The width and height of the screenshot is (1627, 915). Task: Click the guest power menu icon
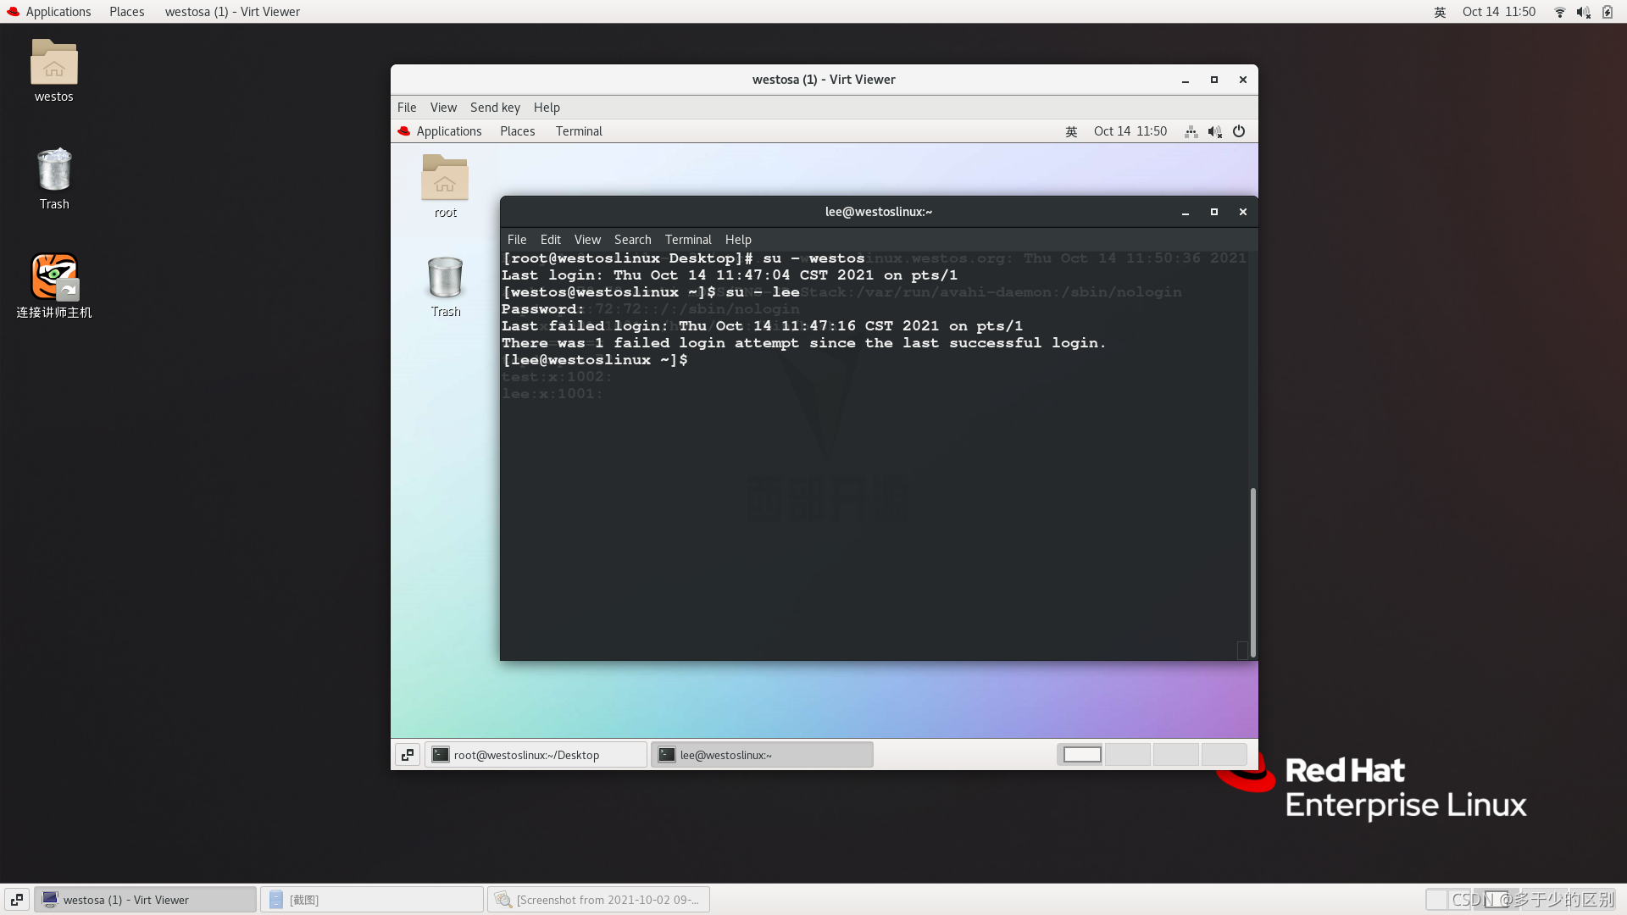pyautogui.click(x=1239, y=131)
